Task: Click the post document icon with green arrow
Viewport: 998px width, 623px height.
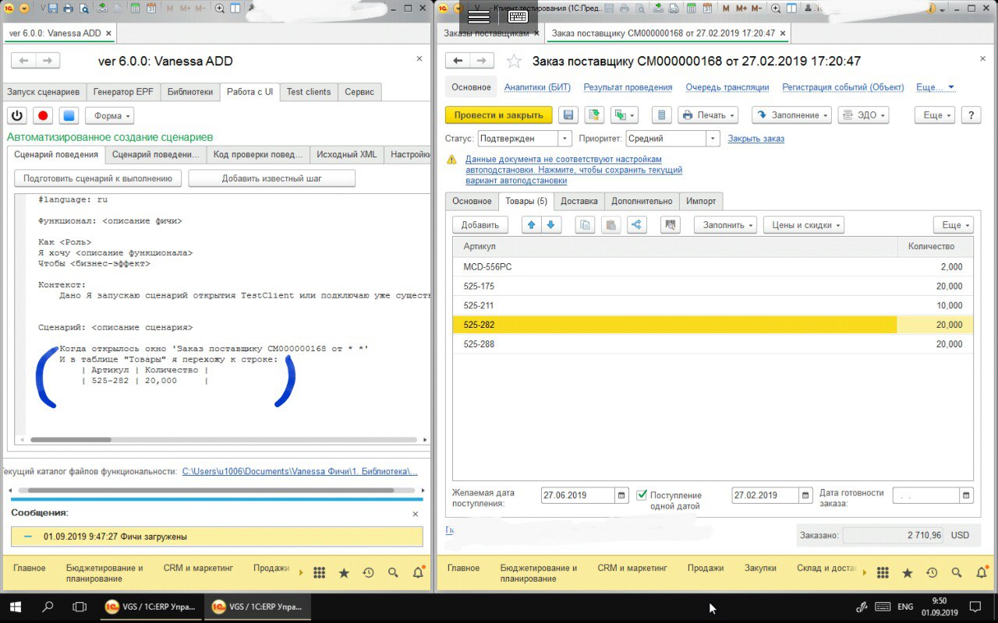Action: (595, 115)
